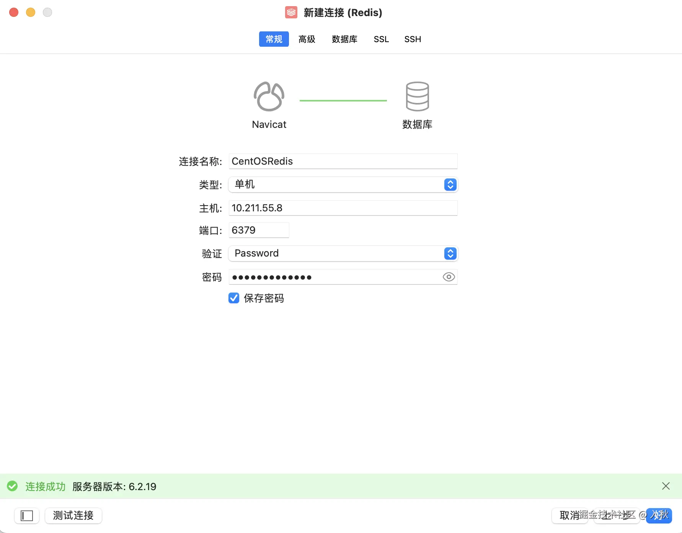Click the 主机 field with 10.211.55.8
This screenshot has width=682, height=533.
[343, 208]
